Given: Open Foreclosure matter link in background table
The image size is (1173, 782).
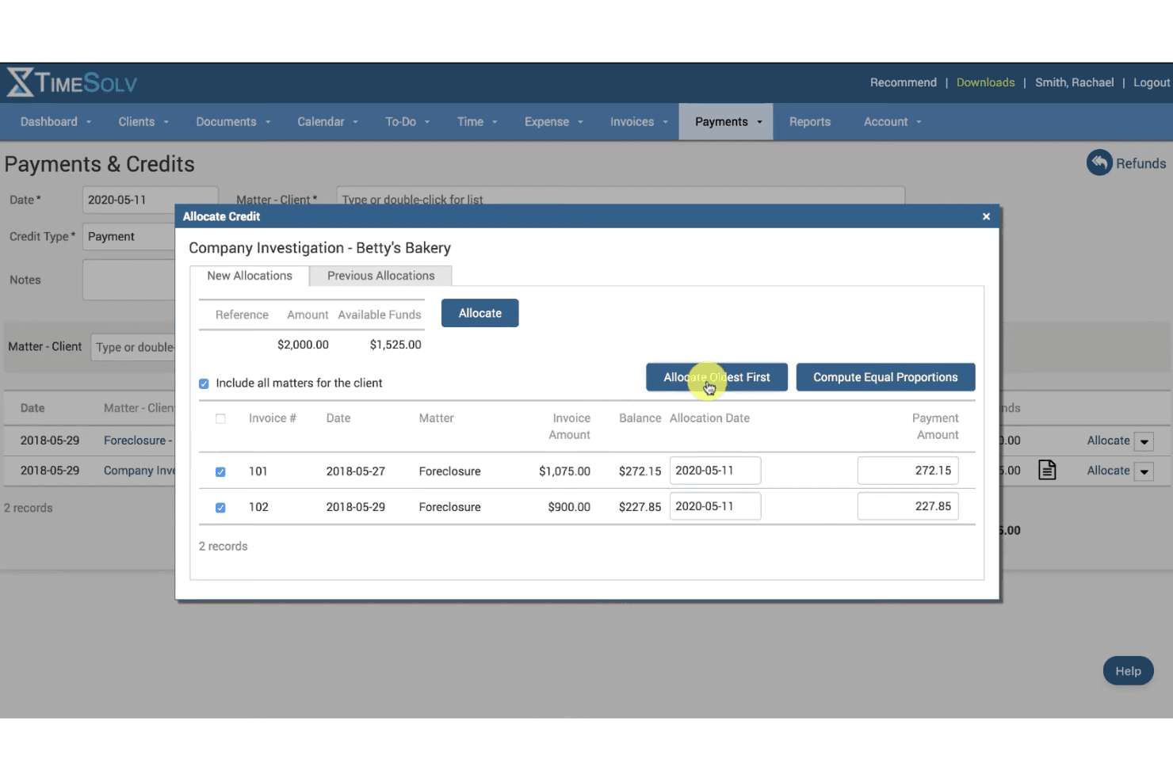Looking at the screenshot, I should 137,441.
